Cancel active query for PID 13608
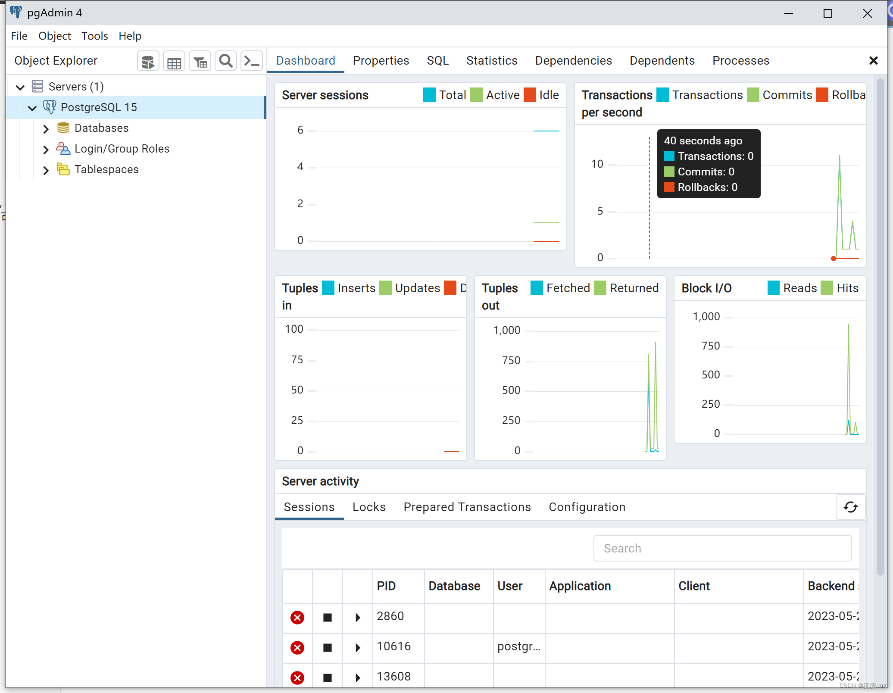This screenshot has width=893, height=693. pyautogui.click(x=328, y=678)
